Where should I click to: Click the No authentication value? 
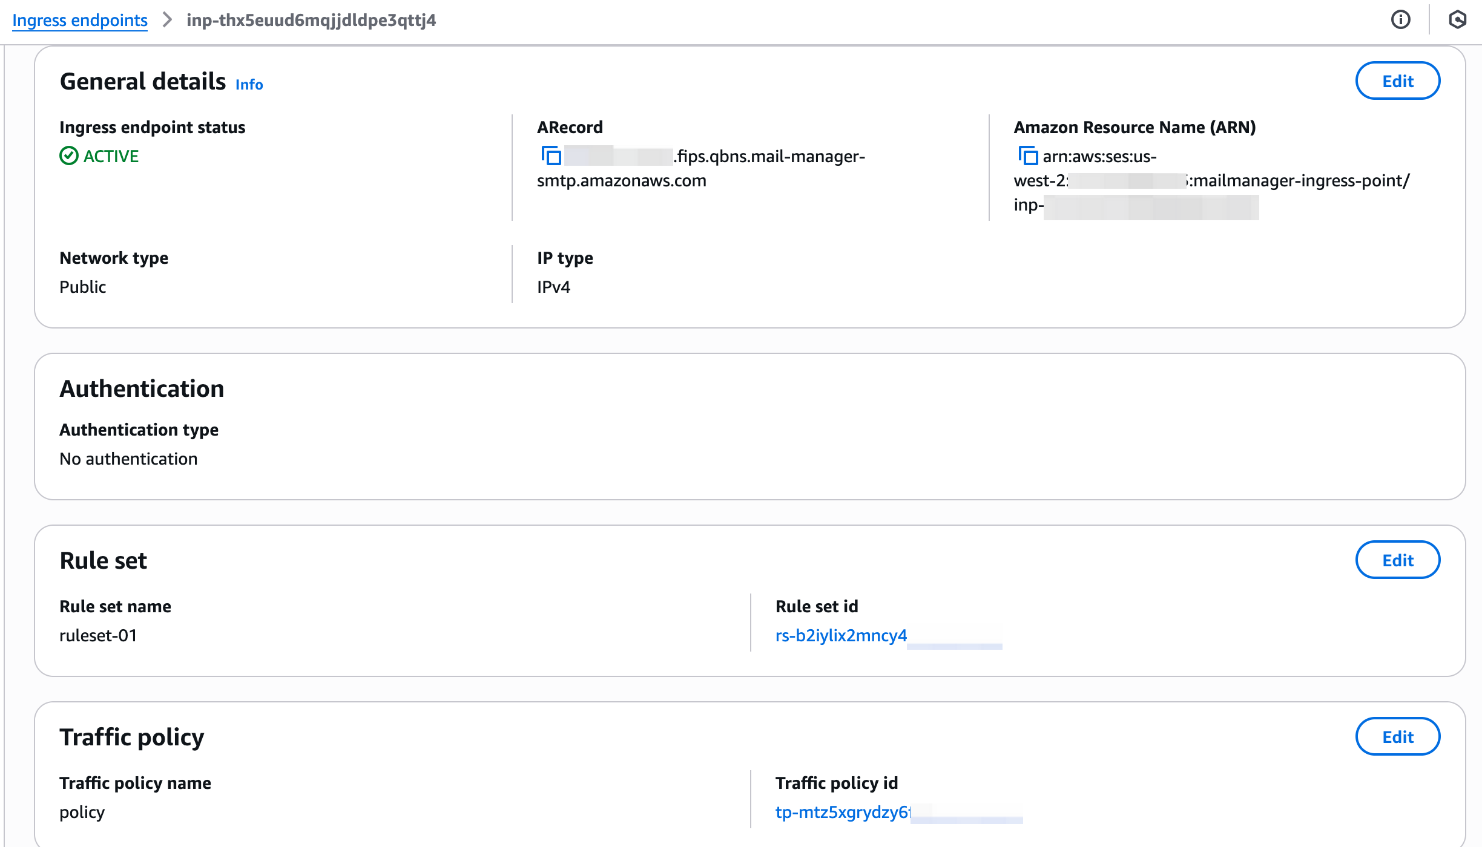click(x=128, y=459)
